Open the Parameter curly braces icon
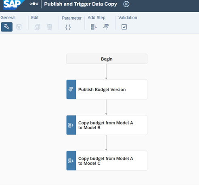The height and width of the screenshot is (185, 199). coord(68,27)
